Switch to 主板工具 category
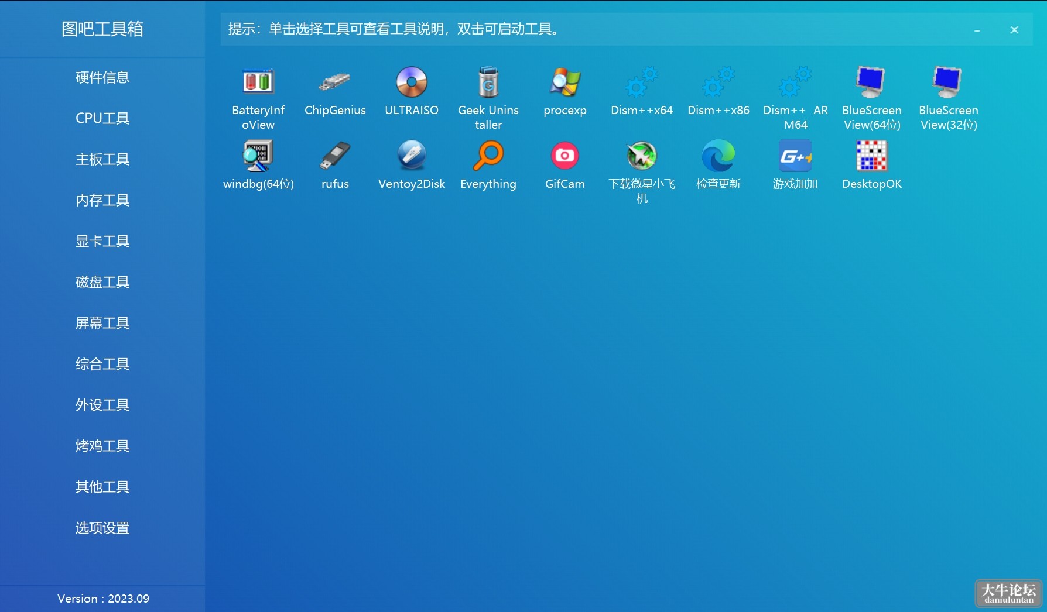Viewport: 1047px width, 612px height. point(102,159)
